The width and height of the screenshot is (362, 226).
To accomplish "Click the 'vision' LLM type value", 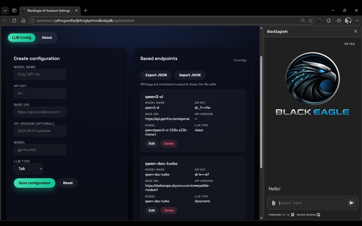I will [x=199, y=130].
